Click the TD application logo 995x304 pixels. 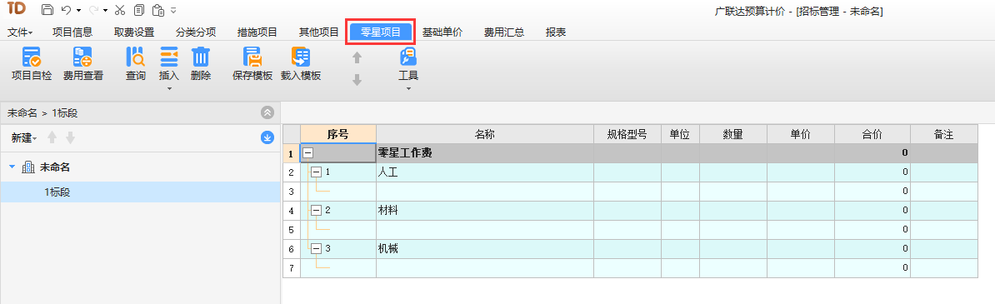[x=17, y=9]
